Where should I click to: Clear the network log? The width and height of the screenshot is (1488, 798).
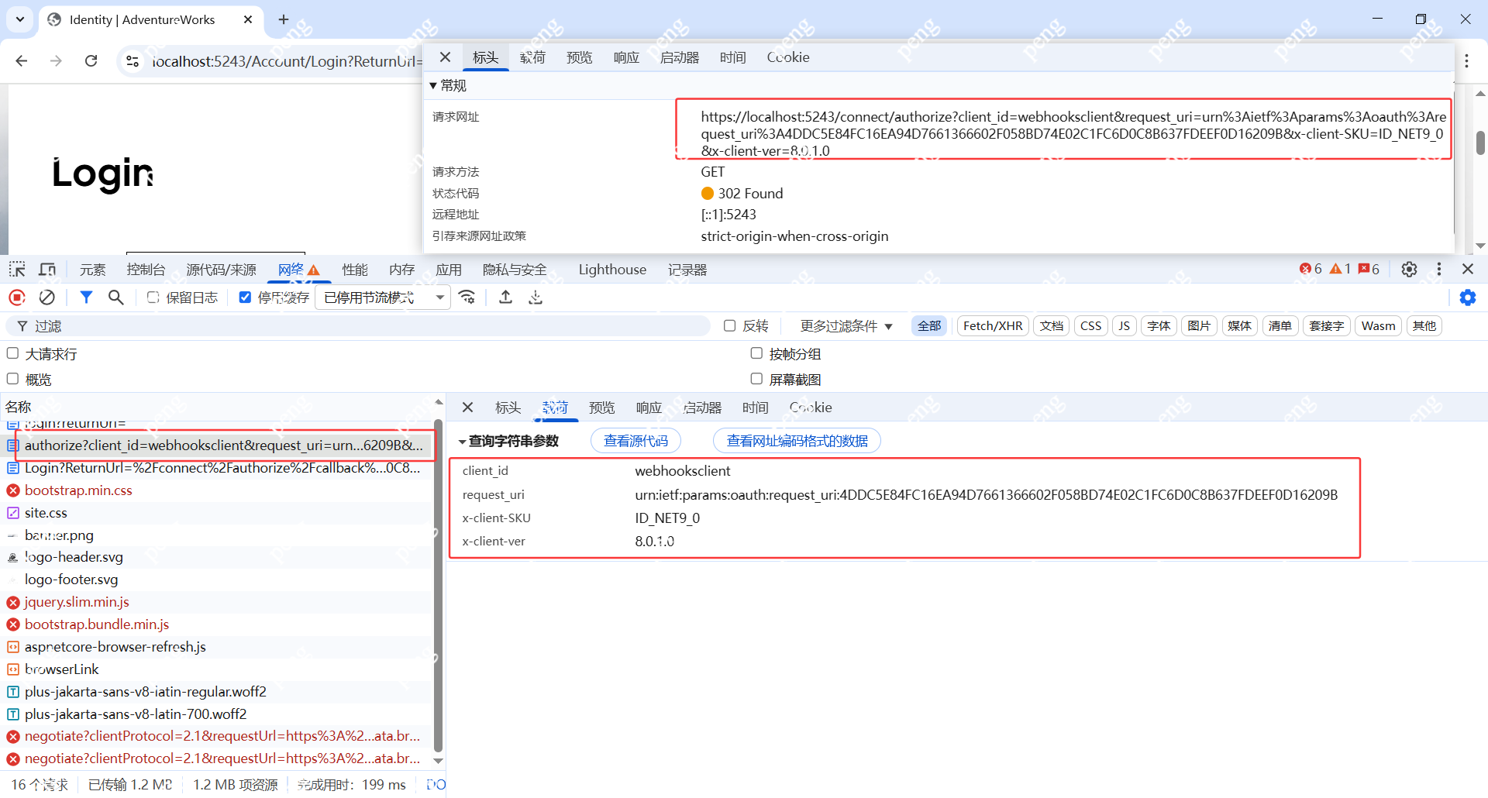click(x=47, y=298)
